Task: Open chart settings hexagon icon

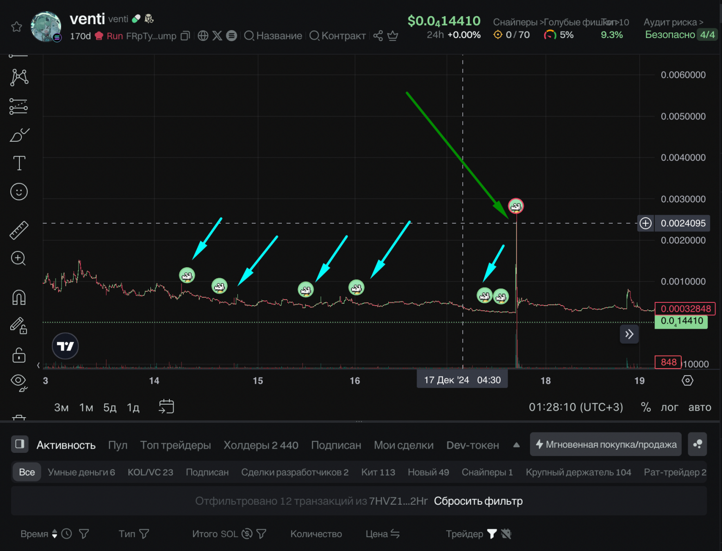Action: pos(688,381)
